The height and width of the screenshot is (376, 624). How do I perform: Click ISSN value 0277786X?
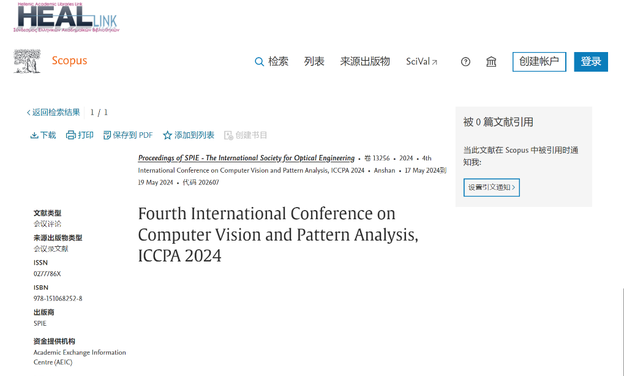(47, 274)
